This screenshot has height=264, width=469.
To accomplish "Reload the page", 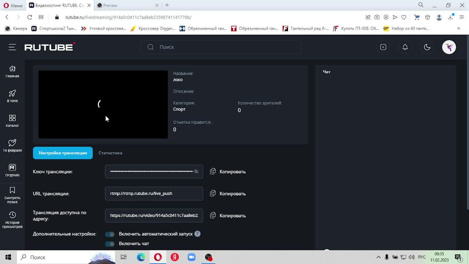I will (x=30, y=17).
